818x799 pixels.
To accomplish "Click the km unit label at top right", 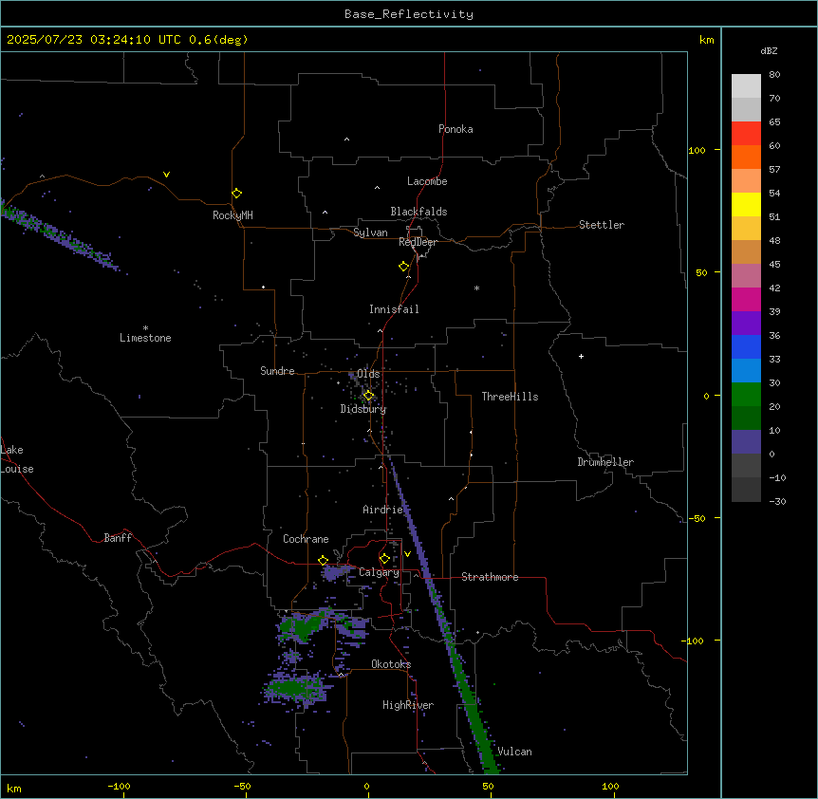I will (x=707, y=40).
